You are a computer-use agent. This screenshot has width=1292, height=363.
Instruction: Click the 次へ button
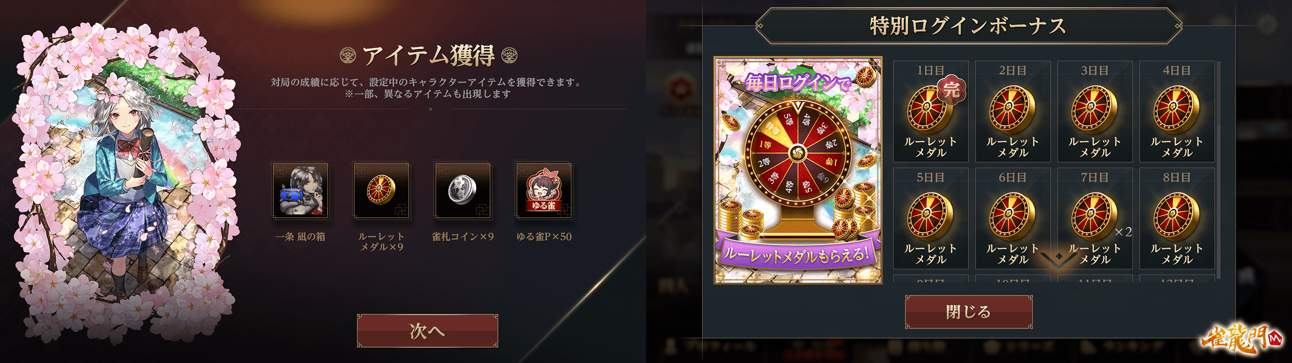pos(427,331)
